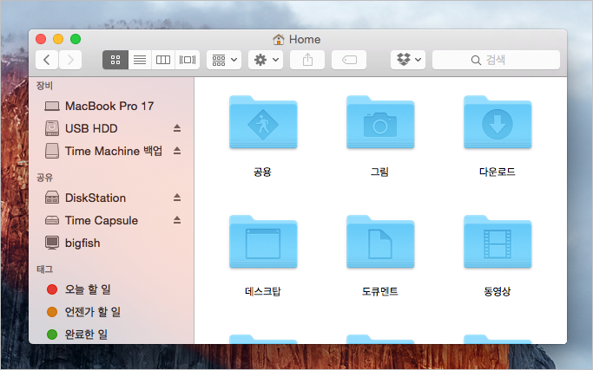Viewport: 593px width, 370px height.
Task: Open the item arrangement dropdown
Action: coord(224,60)
